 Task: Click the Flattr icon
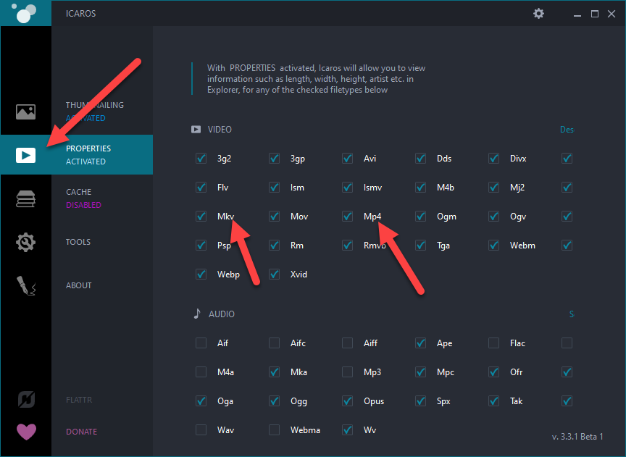pos(25,400)
